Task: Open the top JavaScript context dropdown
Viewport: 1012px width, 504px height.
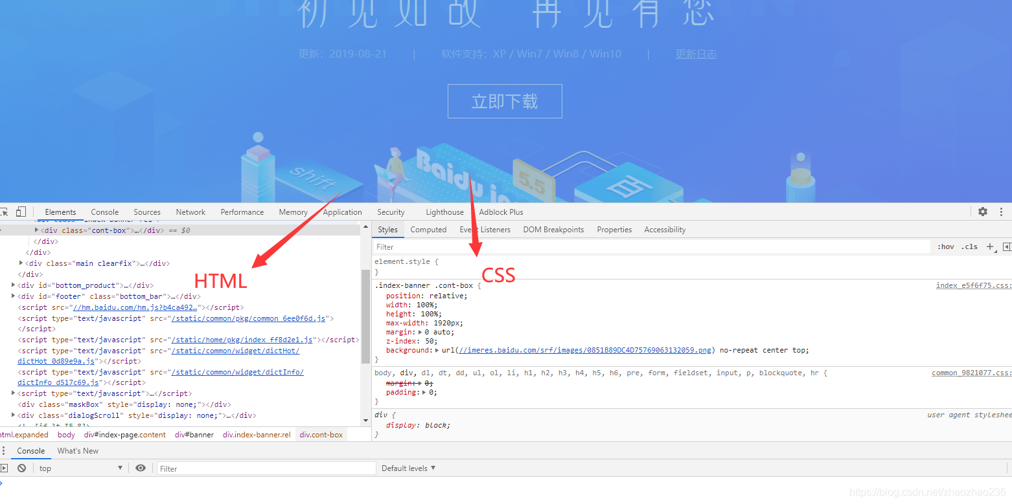Action: coord(80,468)
